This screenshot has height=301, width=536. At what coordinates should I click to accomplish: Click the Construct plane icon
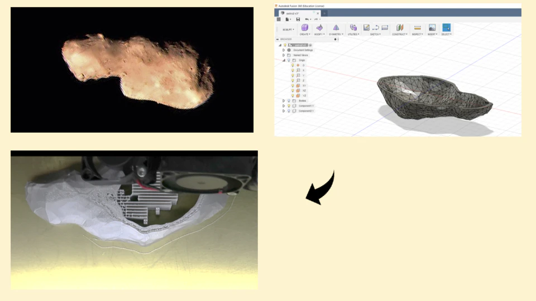[x=400, y=28]
